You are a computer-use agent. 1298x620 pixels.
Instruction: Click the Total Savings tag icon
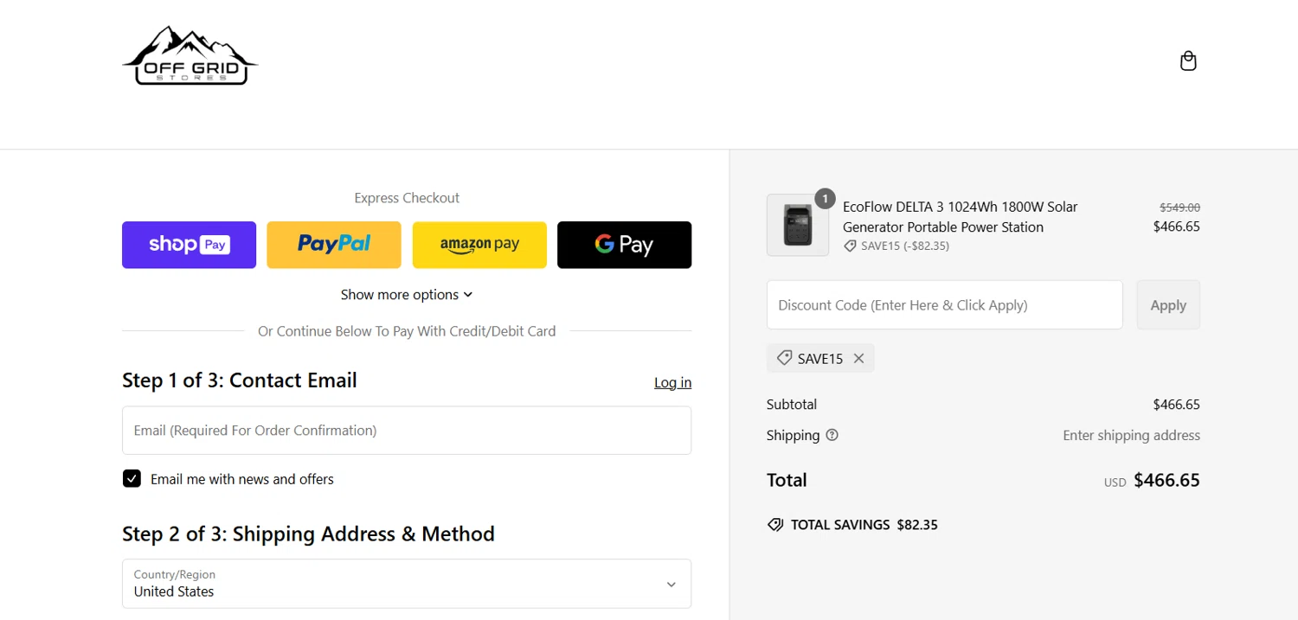click(x=775, y=525)
